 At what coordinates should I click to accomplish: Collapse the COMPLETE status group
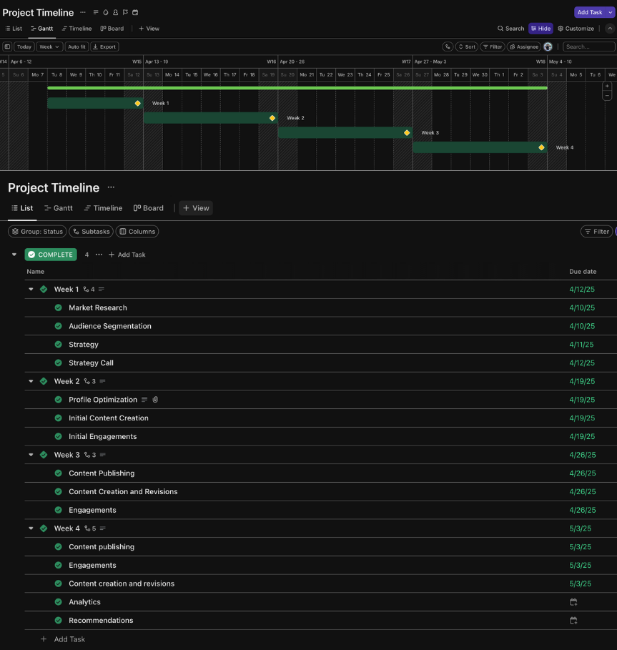click(14, 255)
